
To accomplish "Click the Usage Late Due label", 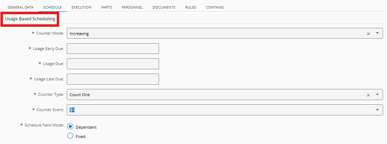I will point(49,79).
